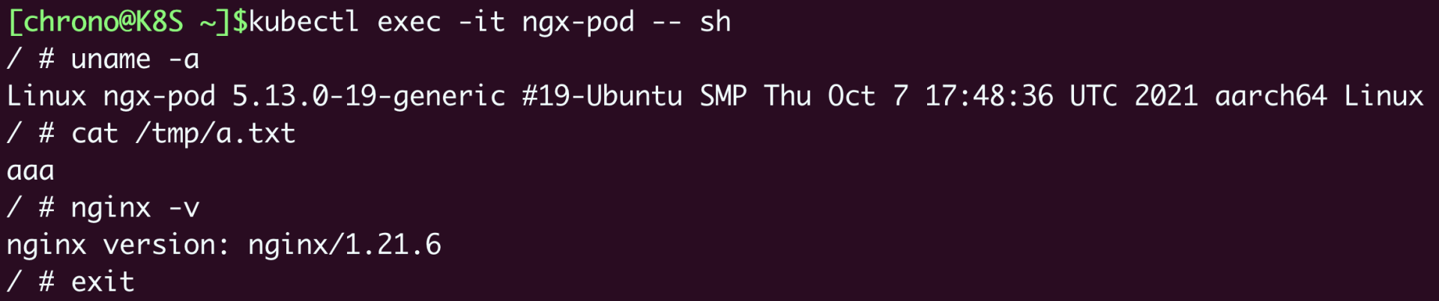Click the exec subcommand text
Image resolution: width=1439 pixels, height=301 pixels.
pos(408,22)
